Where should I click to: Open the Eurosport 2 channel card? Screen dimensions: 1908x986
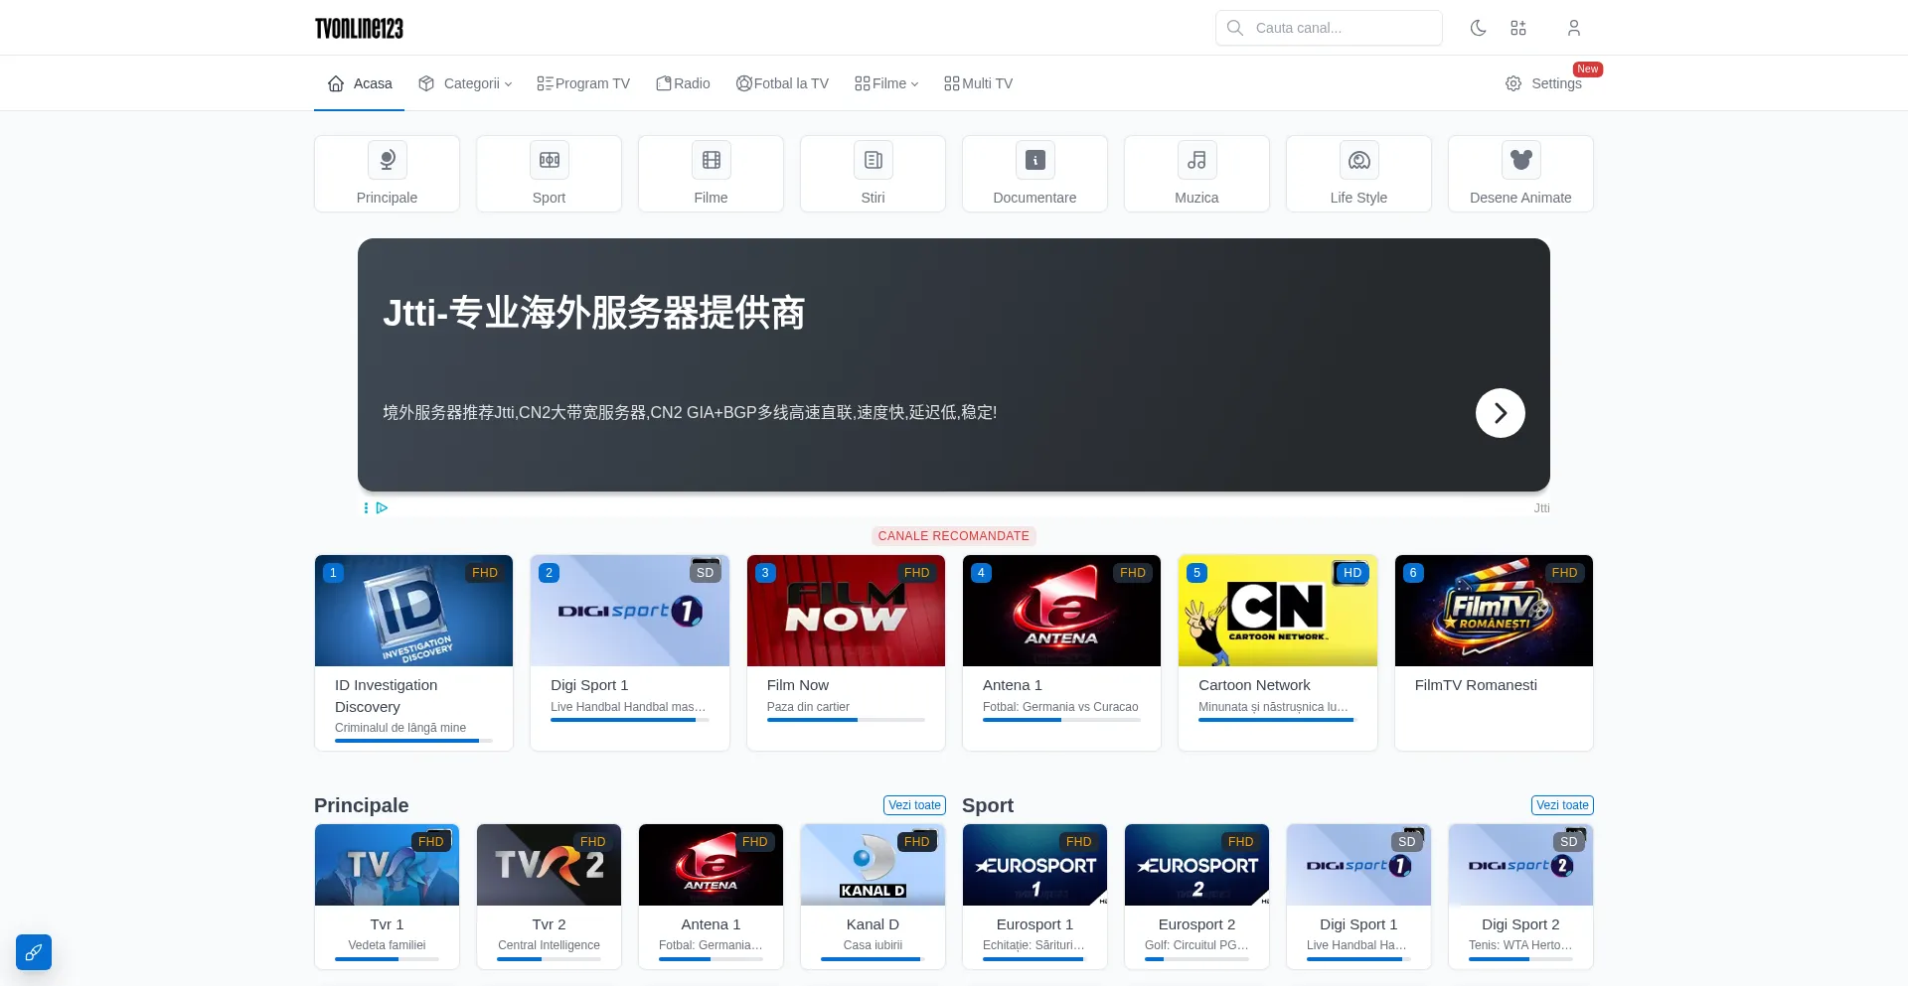pos(1197,897)
